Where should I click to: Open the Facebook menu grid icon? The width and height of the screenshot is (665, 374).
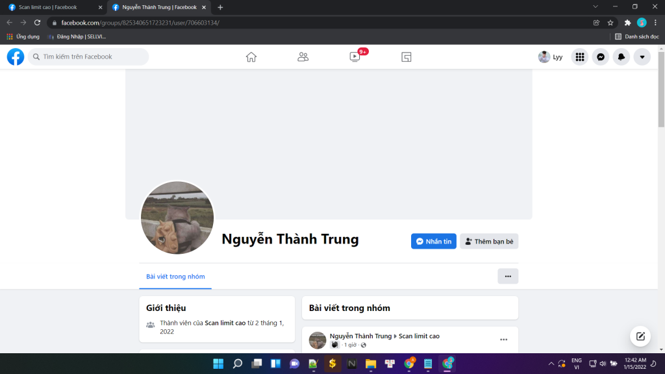580,57
